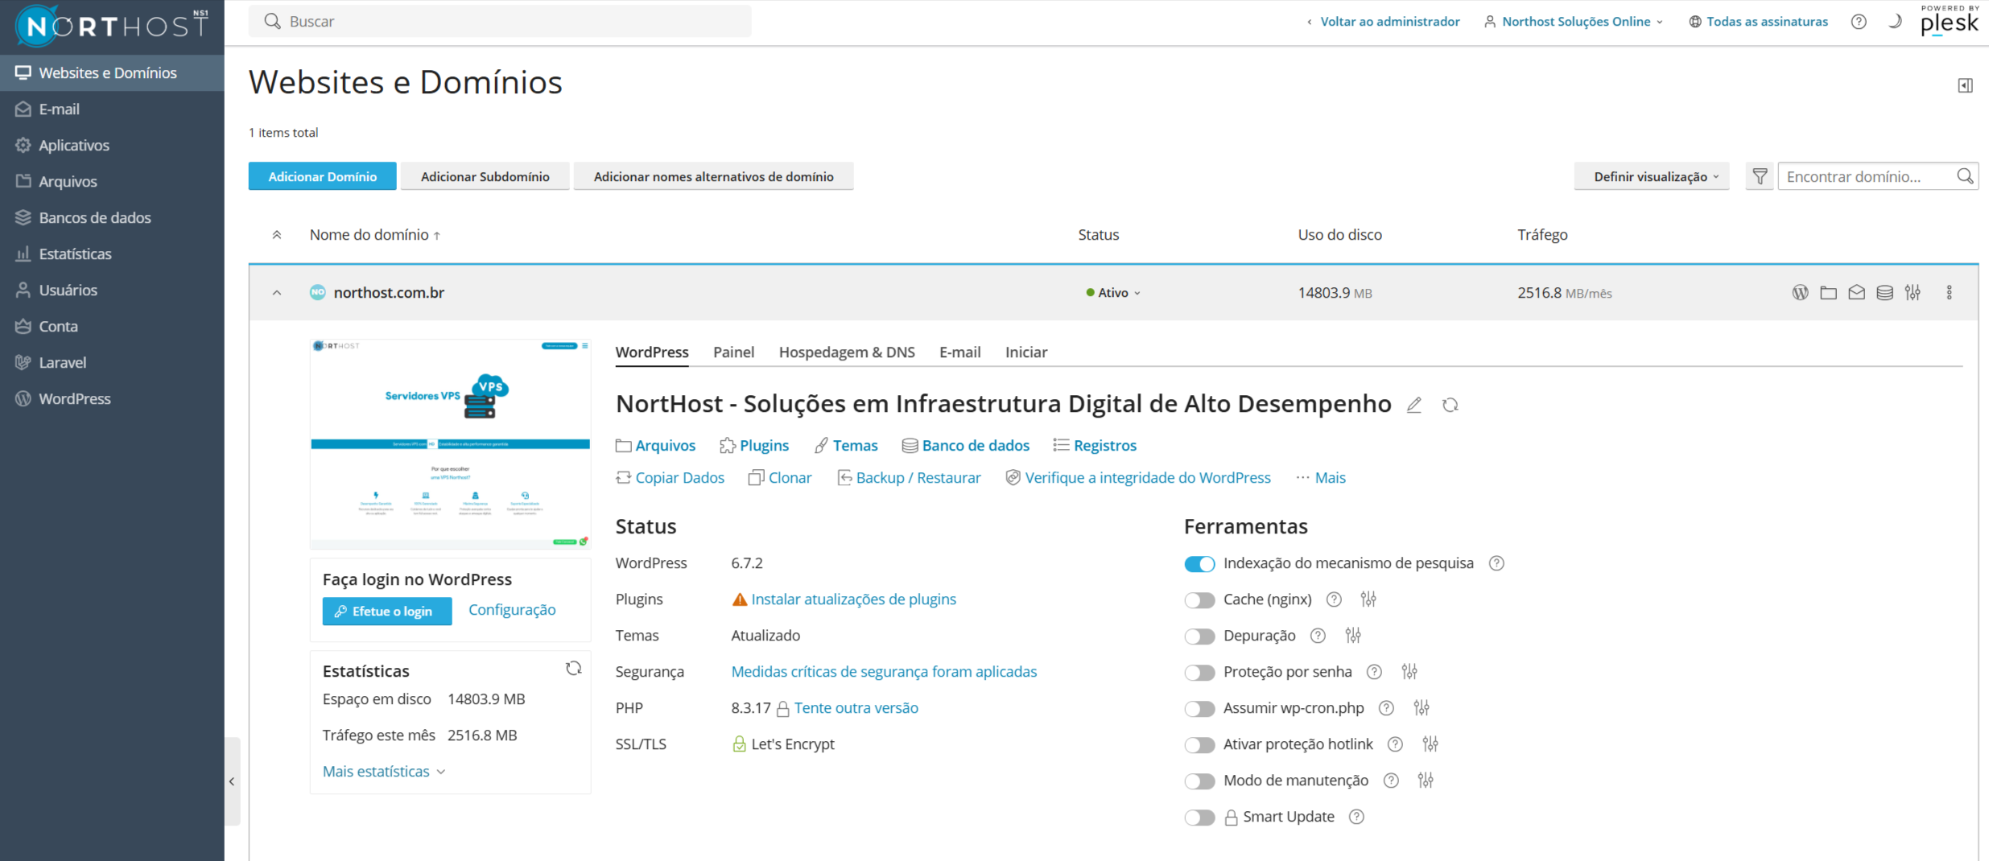Enable Assumir wp-cron.php toggle

click(x=1199, y=709)
